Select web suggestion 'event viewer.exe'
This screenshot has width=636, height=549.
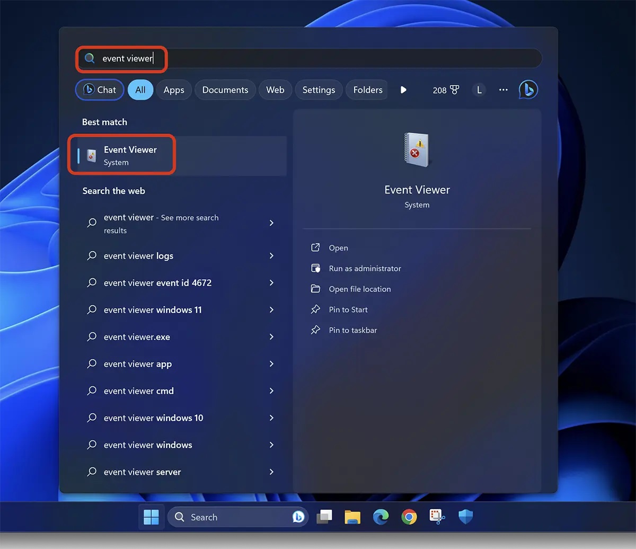[182, 337]
